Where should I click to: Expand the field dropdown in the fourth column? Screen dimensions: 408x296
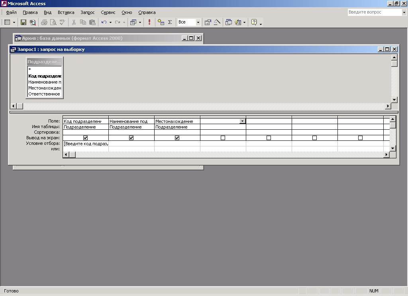click(x=242, y=121)
